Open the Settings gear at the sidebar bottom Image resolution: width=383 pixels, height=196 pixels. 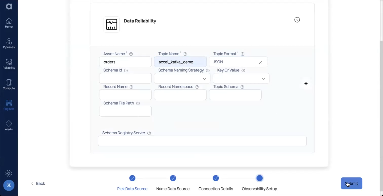[x=9, y=173]
